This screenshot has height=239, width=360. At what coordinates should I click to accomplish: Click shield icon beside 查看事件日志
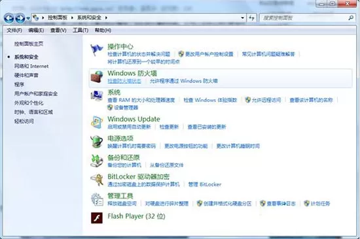coord(262,203)
